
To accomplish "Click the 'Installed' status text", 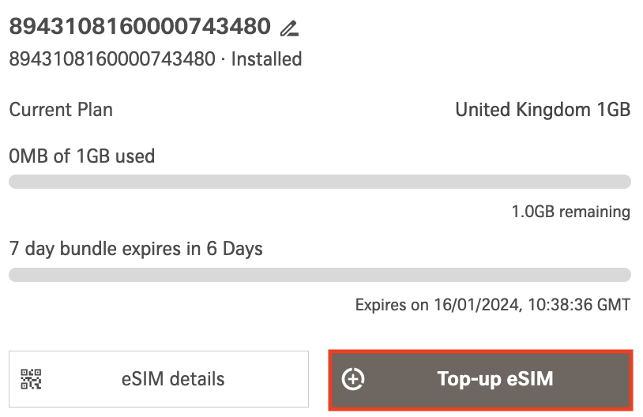I will point(266,59).
